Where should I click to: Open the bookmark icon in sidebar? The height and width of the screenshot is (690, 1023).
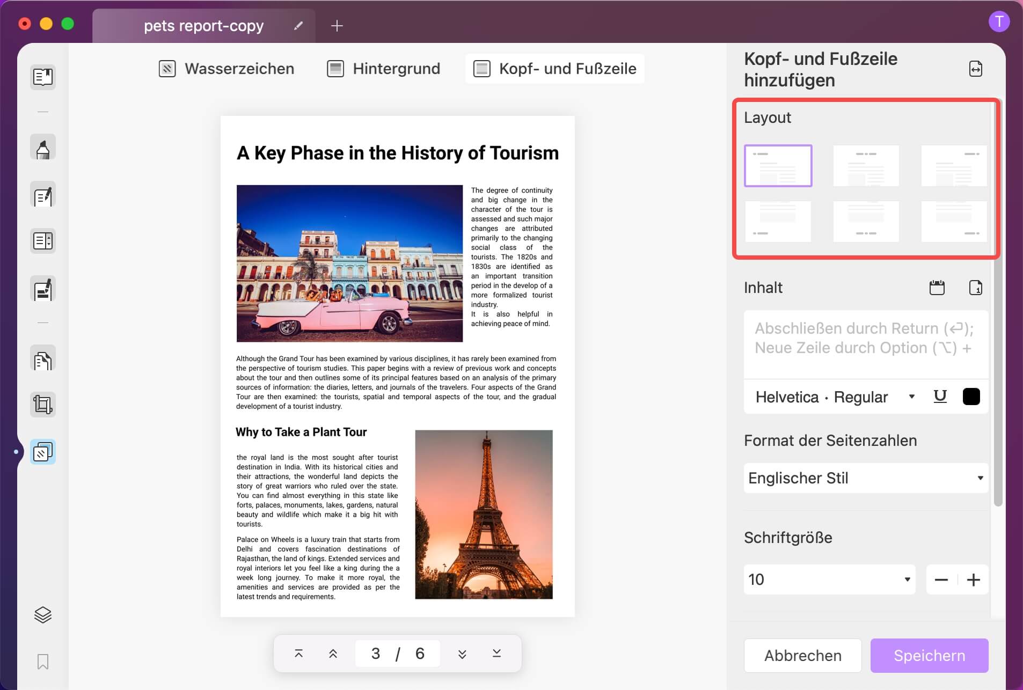[x=43, y=662]
